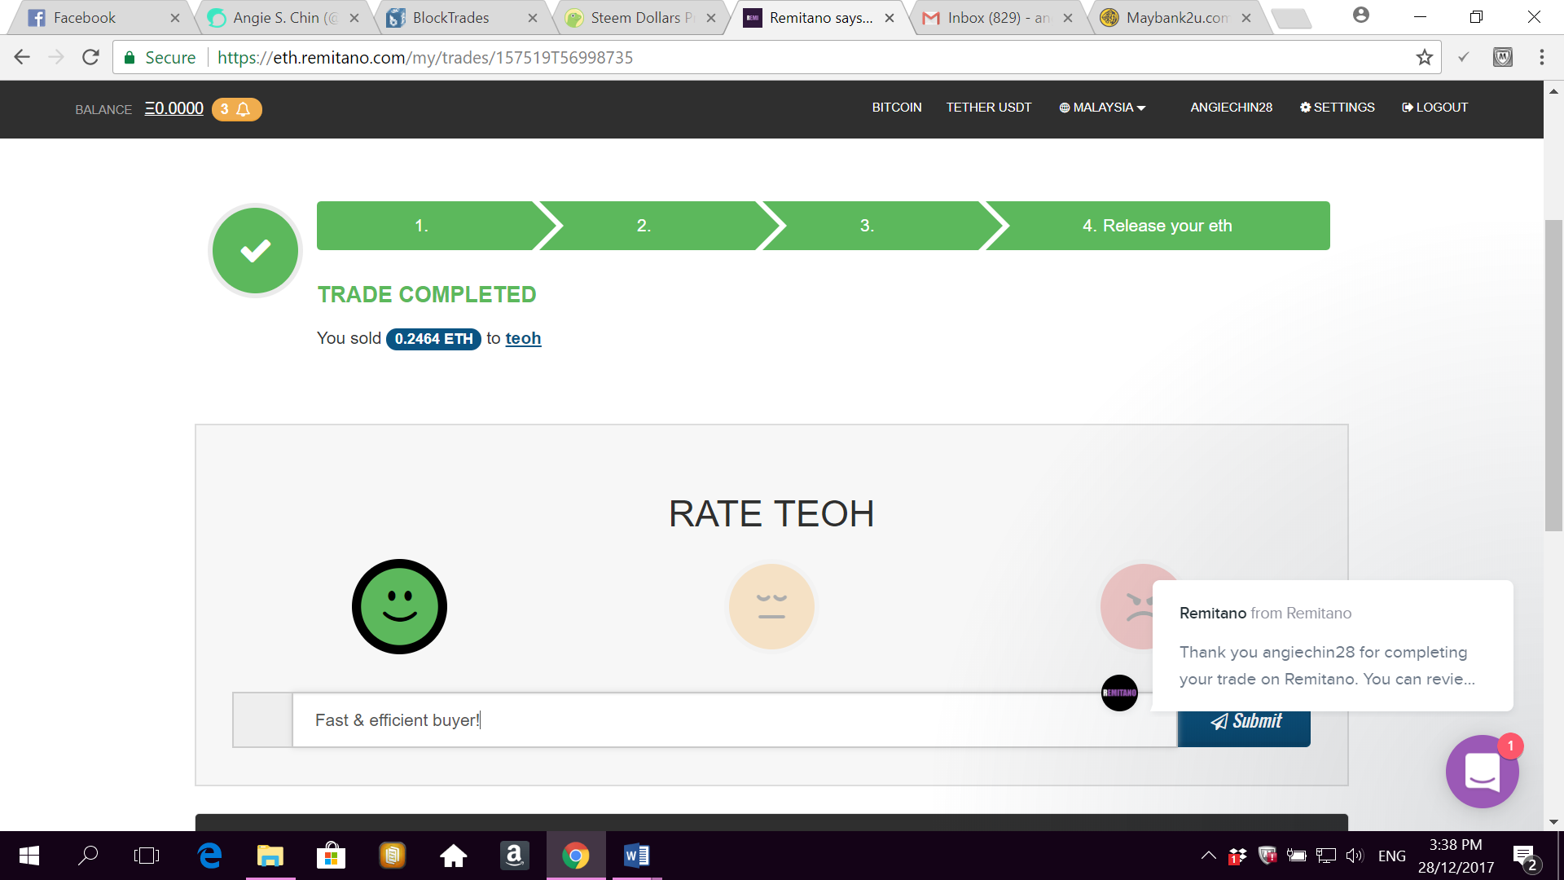Viewport: 1564px width, 880px height.
Task: Open the notifications bell badge
Action: click(237, 109)
